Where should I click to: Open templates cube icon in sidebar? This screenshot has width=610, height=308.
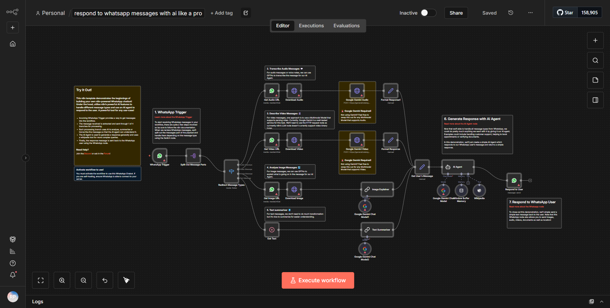tap(13, 239)
